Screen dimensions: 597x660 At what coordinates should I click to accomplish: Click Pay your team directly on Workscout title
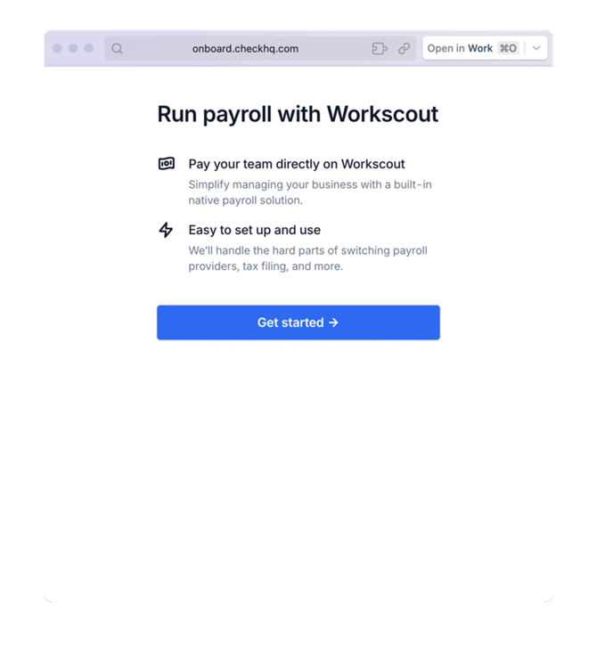click(297, 164)
